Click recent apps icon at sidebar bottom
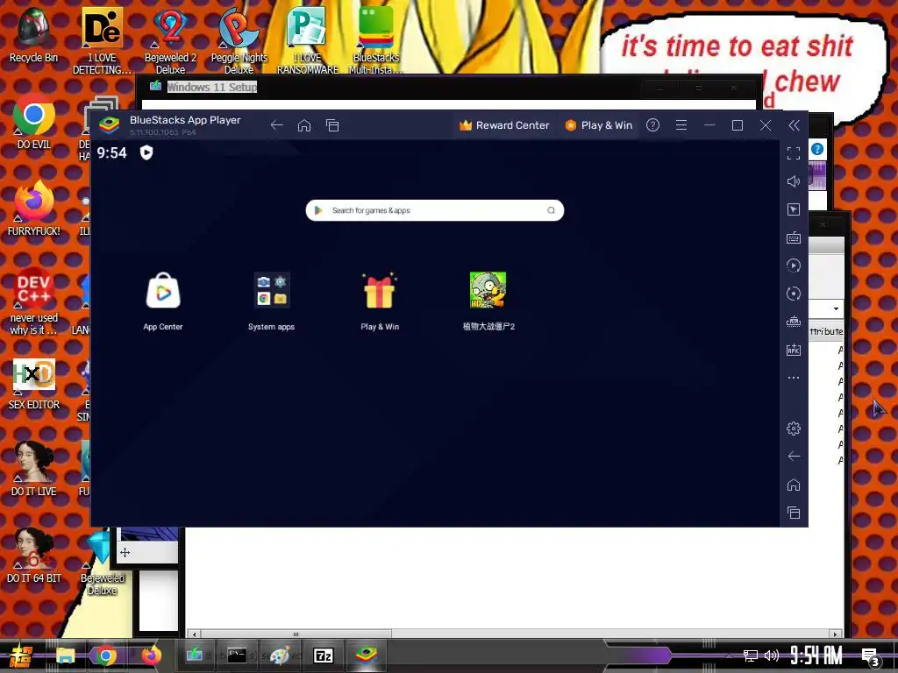The height and width of the screenshot is (673, 898). click(794, 513)
